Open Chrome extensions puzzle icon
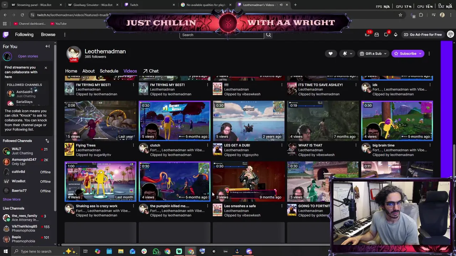Viewport: 456px width, 256px height. tap(421, 15)
